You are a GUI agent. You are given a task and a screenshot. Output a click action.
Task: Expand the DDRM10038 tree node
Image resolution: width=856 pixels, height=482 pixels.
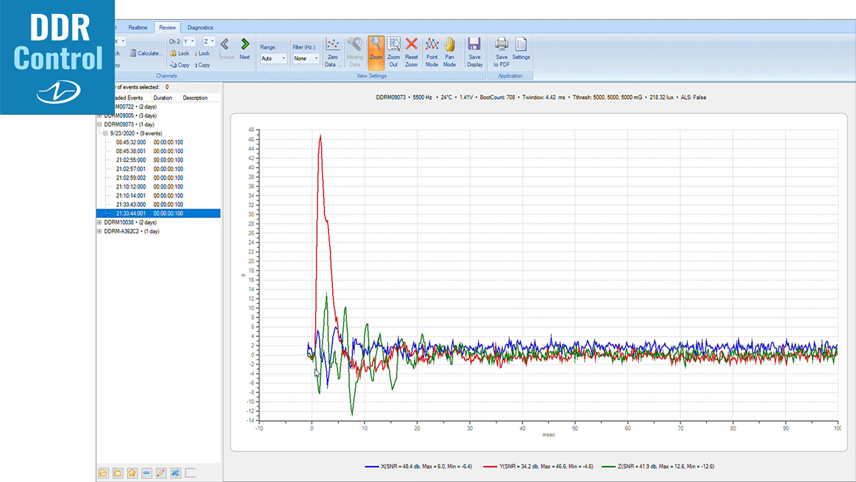click(100, 222)
